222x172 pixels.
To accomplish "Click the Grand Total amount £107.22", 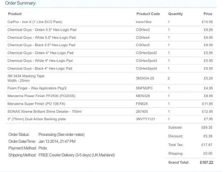I will (206, 162).
